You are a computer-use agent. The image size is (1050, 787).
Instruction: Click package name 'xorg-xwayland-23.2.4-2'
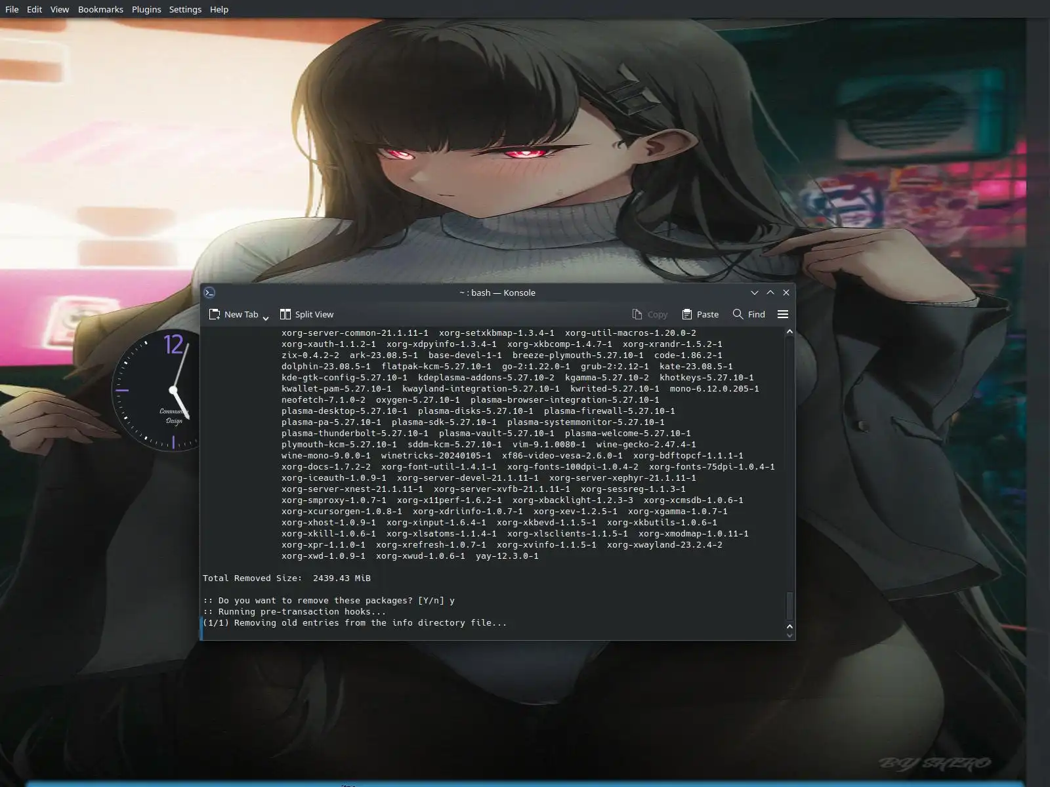pos(665,544)
